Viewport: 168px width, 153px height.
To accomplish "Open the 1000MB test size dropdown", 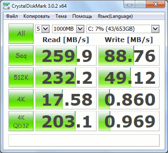I will tap(68, 29).
